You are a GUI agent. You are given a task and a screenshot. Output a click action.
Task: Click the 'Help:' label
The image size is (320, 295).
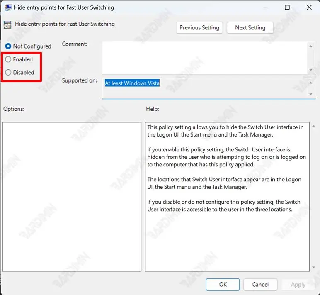point(153,109)
